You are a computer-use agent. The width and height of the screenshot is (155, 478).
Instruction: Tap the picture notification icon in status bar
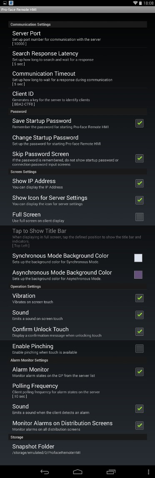pyautogui.click(x=5, y=3)
